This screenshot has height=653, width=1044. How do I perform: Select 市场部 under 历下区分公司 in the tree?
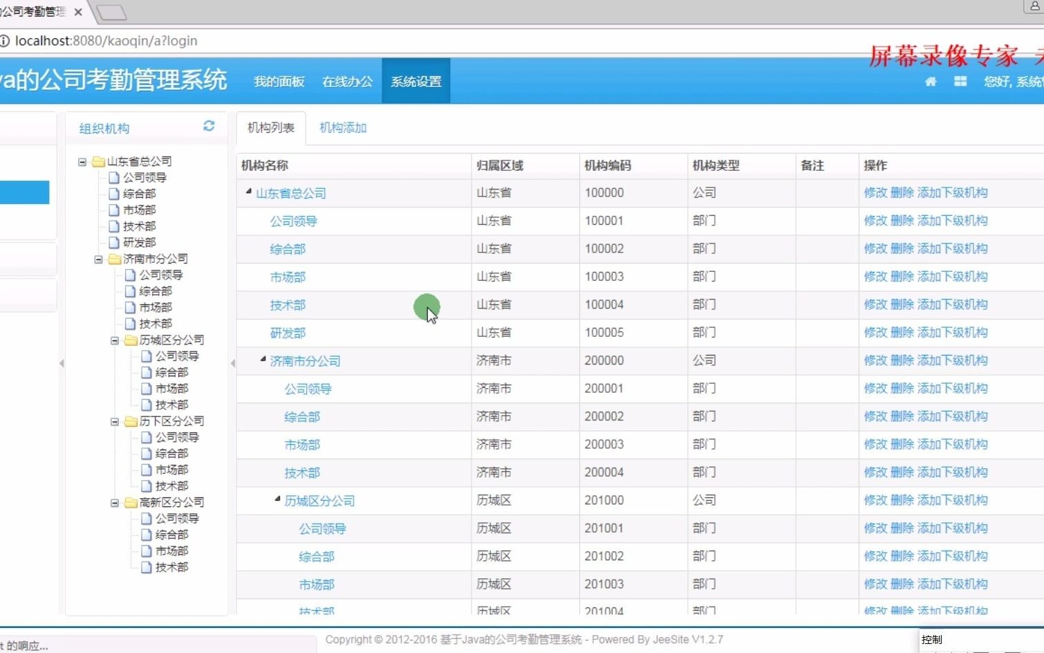click(x=172, y=470)
